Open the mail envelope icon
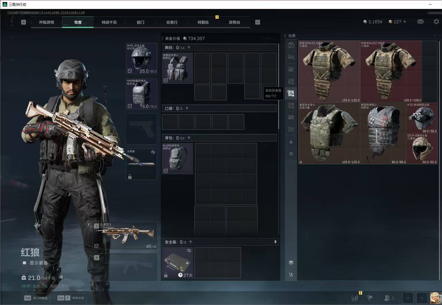The image size is (442, 305). click(x=420, y=22)
